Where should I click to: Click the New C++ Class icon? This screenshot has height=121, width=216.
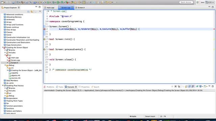48,2
